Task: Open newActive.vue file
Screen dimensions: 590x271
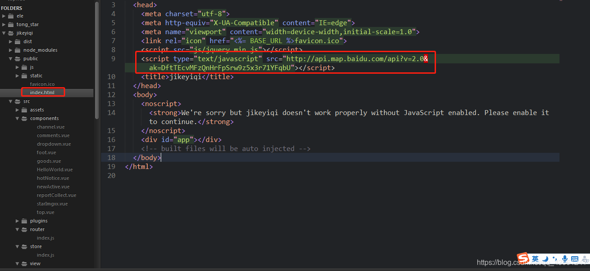Action: [x=53, y=187]
